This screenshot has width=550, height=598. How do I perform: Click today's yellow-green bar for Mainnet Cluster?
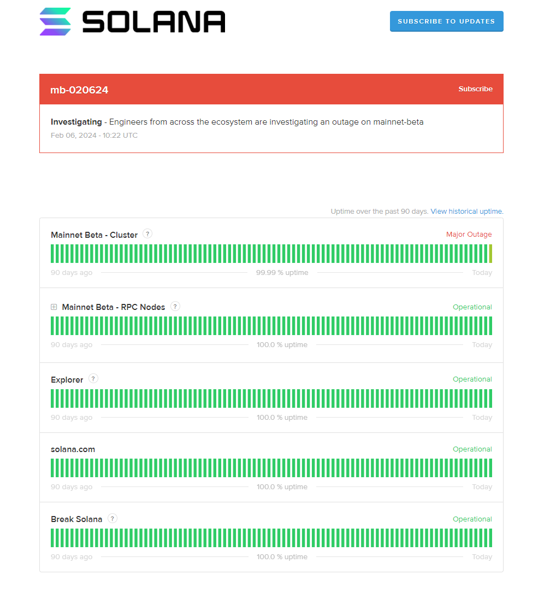pyautogui.click(x=490, y=254)
